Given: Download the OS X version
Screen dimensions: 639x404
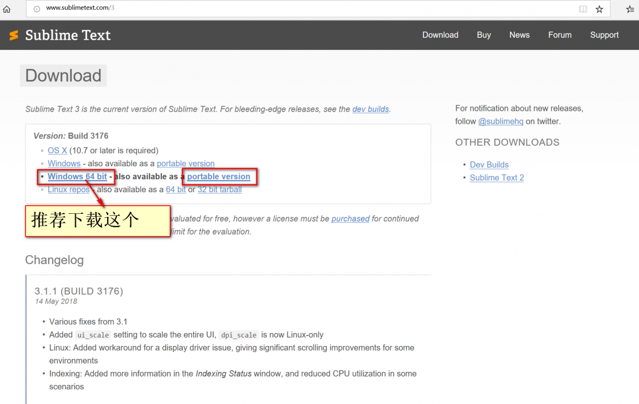Looking at the screenshot, I should pos(57,150).
